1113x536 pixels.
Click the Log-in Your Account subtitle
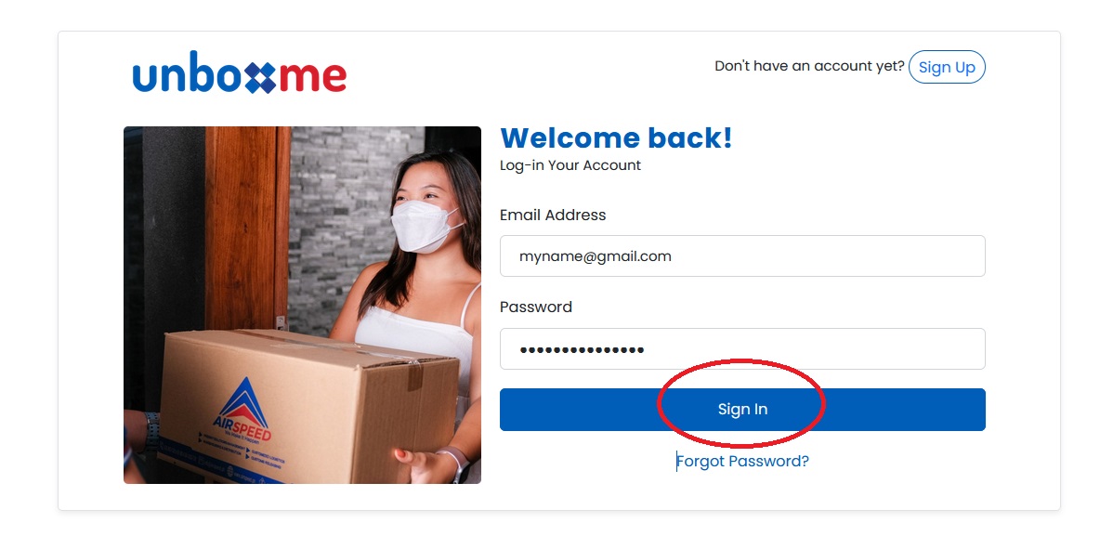click(x=570, y=165)
